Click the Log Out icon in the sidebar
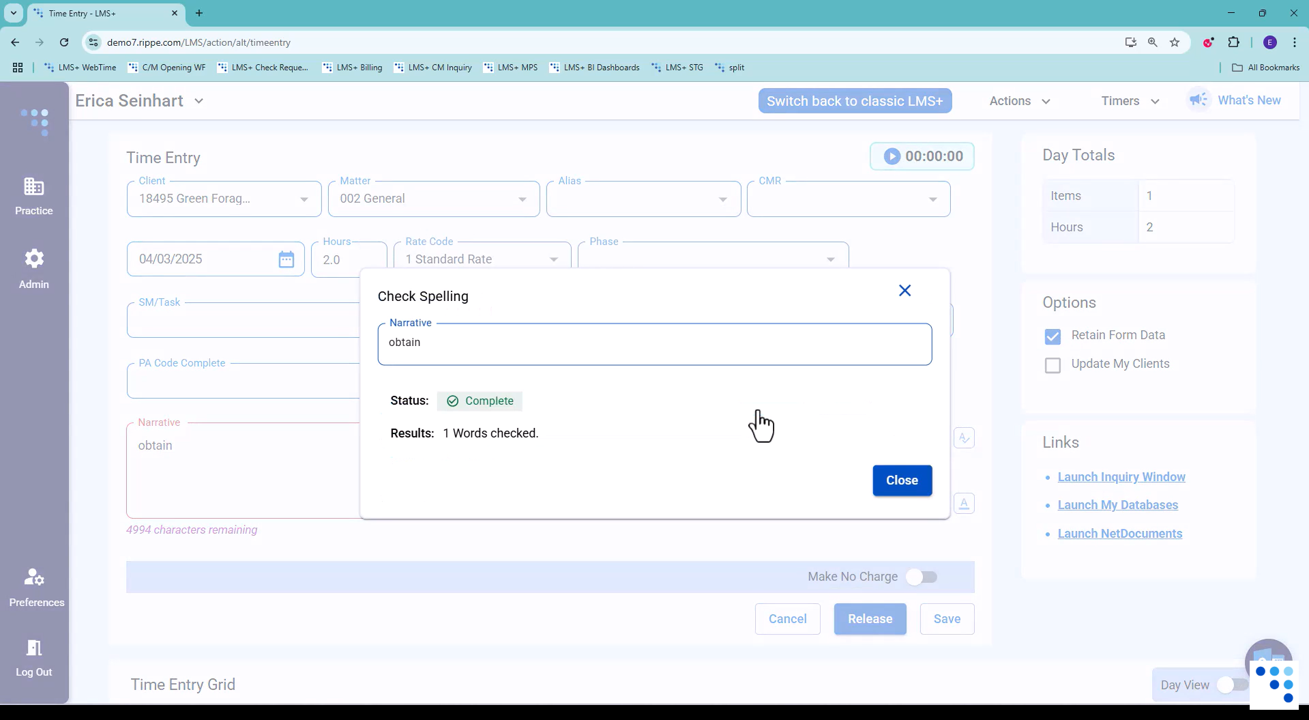The image size is (1309, 720). (33, 657)
